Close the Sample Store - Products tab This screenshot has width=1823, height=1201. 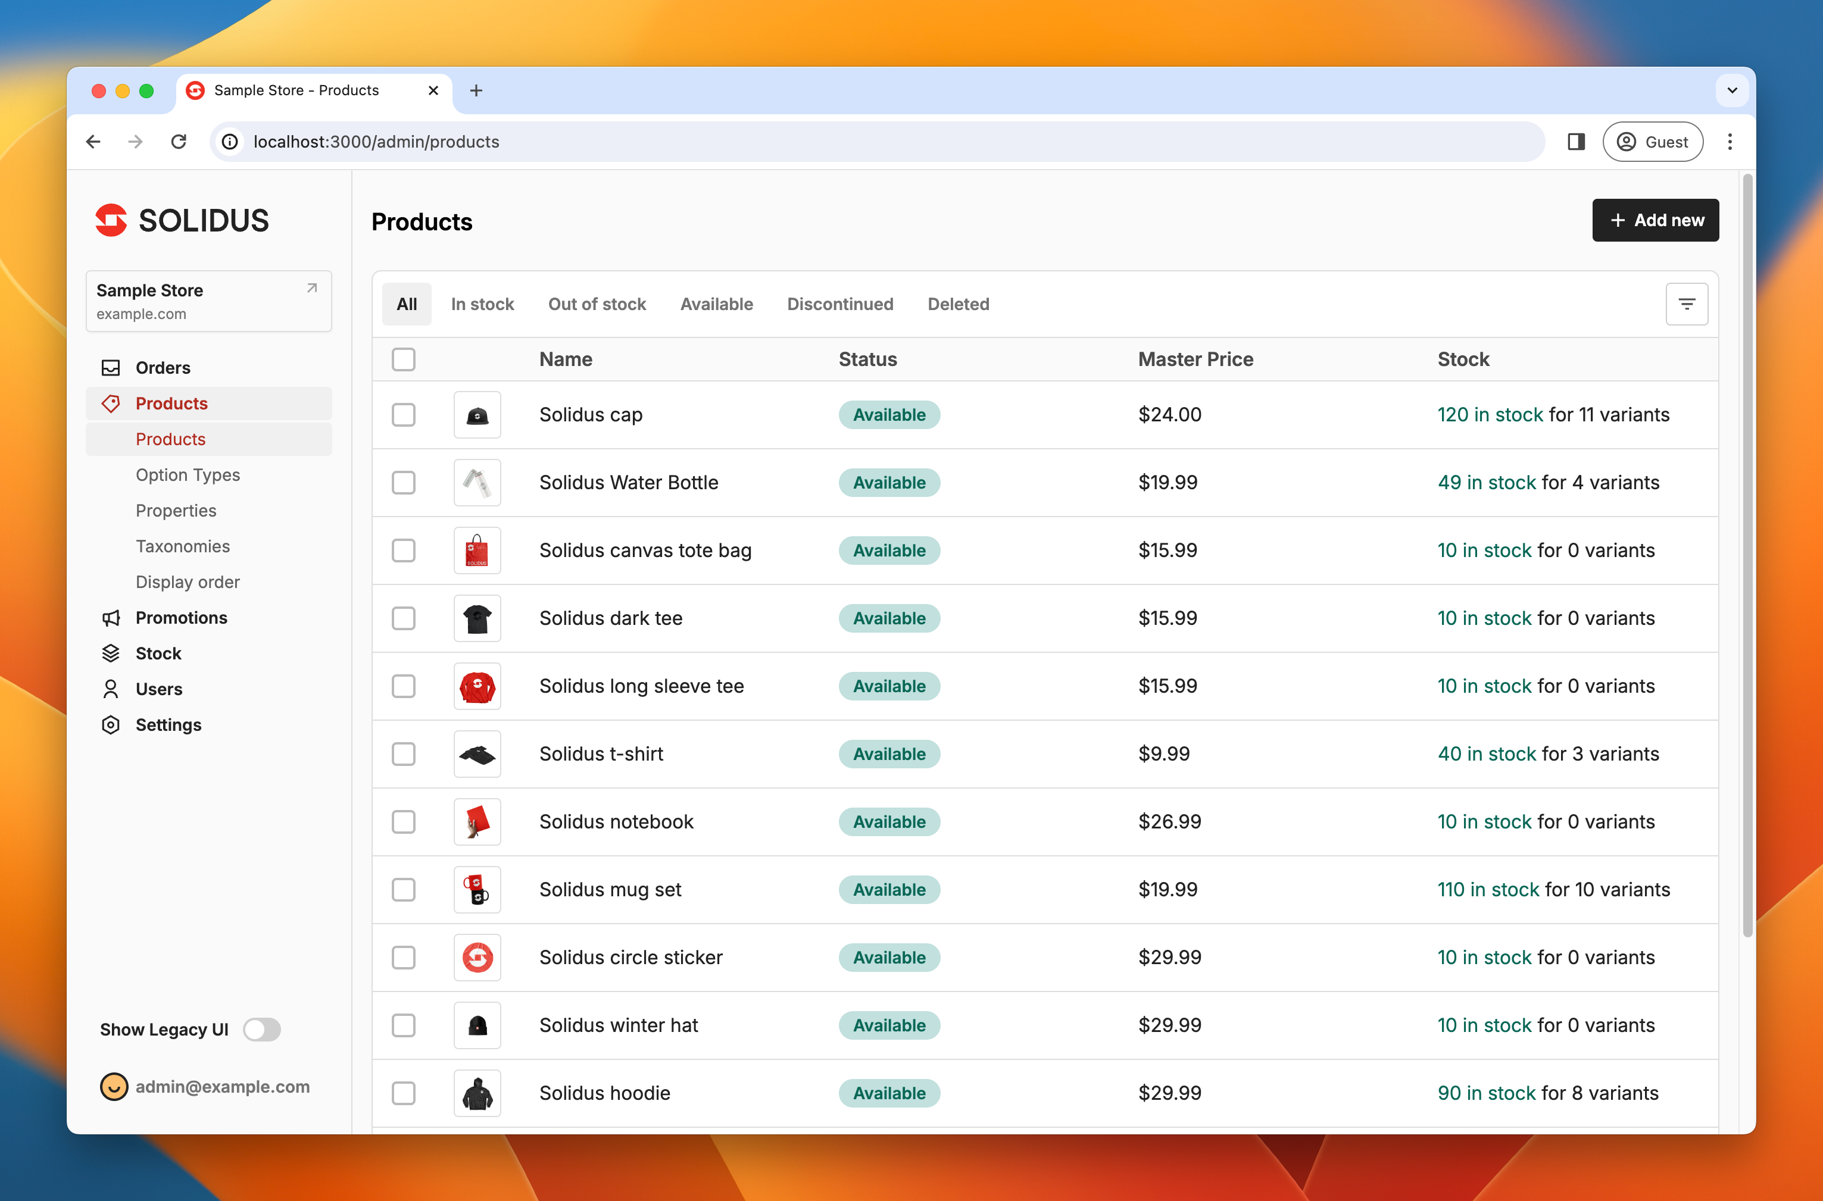433,90
